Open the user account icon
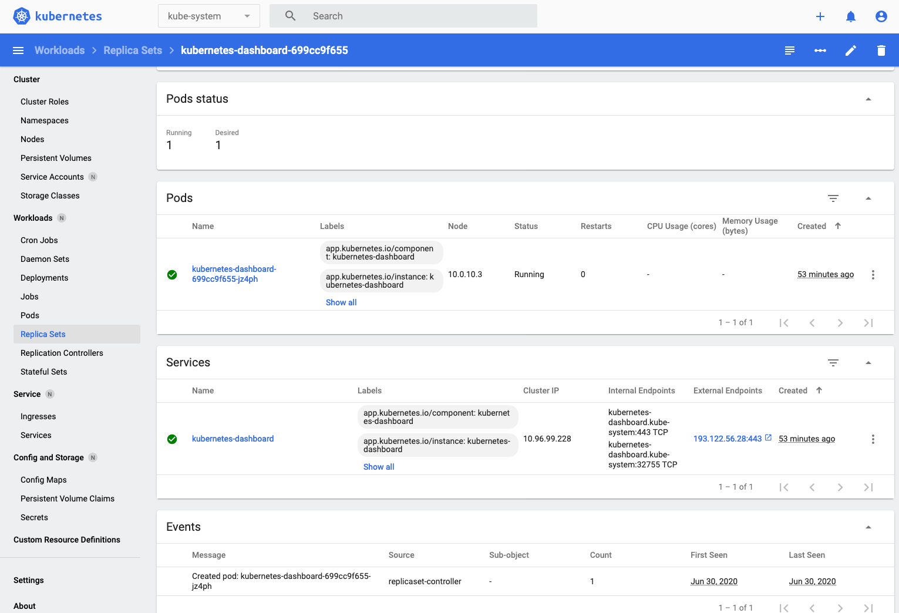The width and height of the screenshot is (899, 613). [881, 16]
